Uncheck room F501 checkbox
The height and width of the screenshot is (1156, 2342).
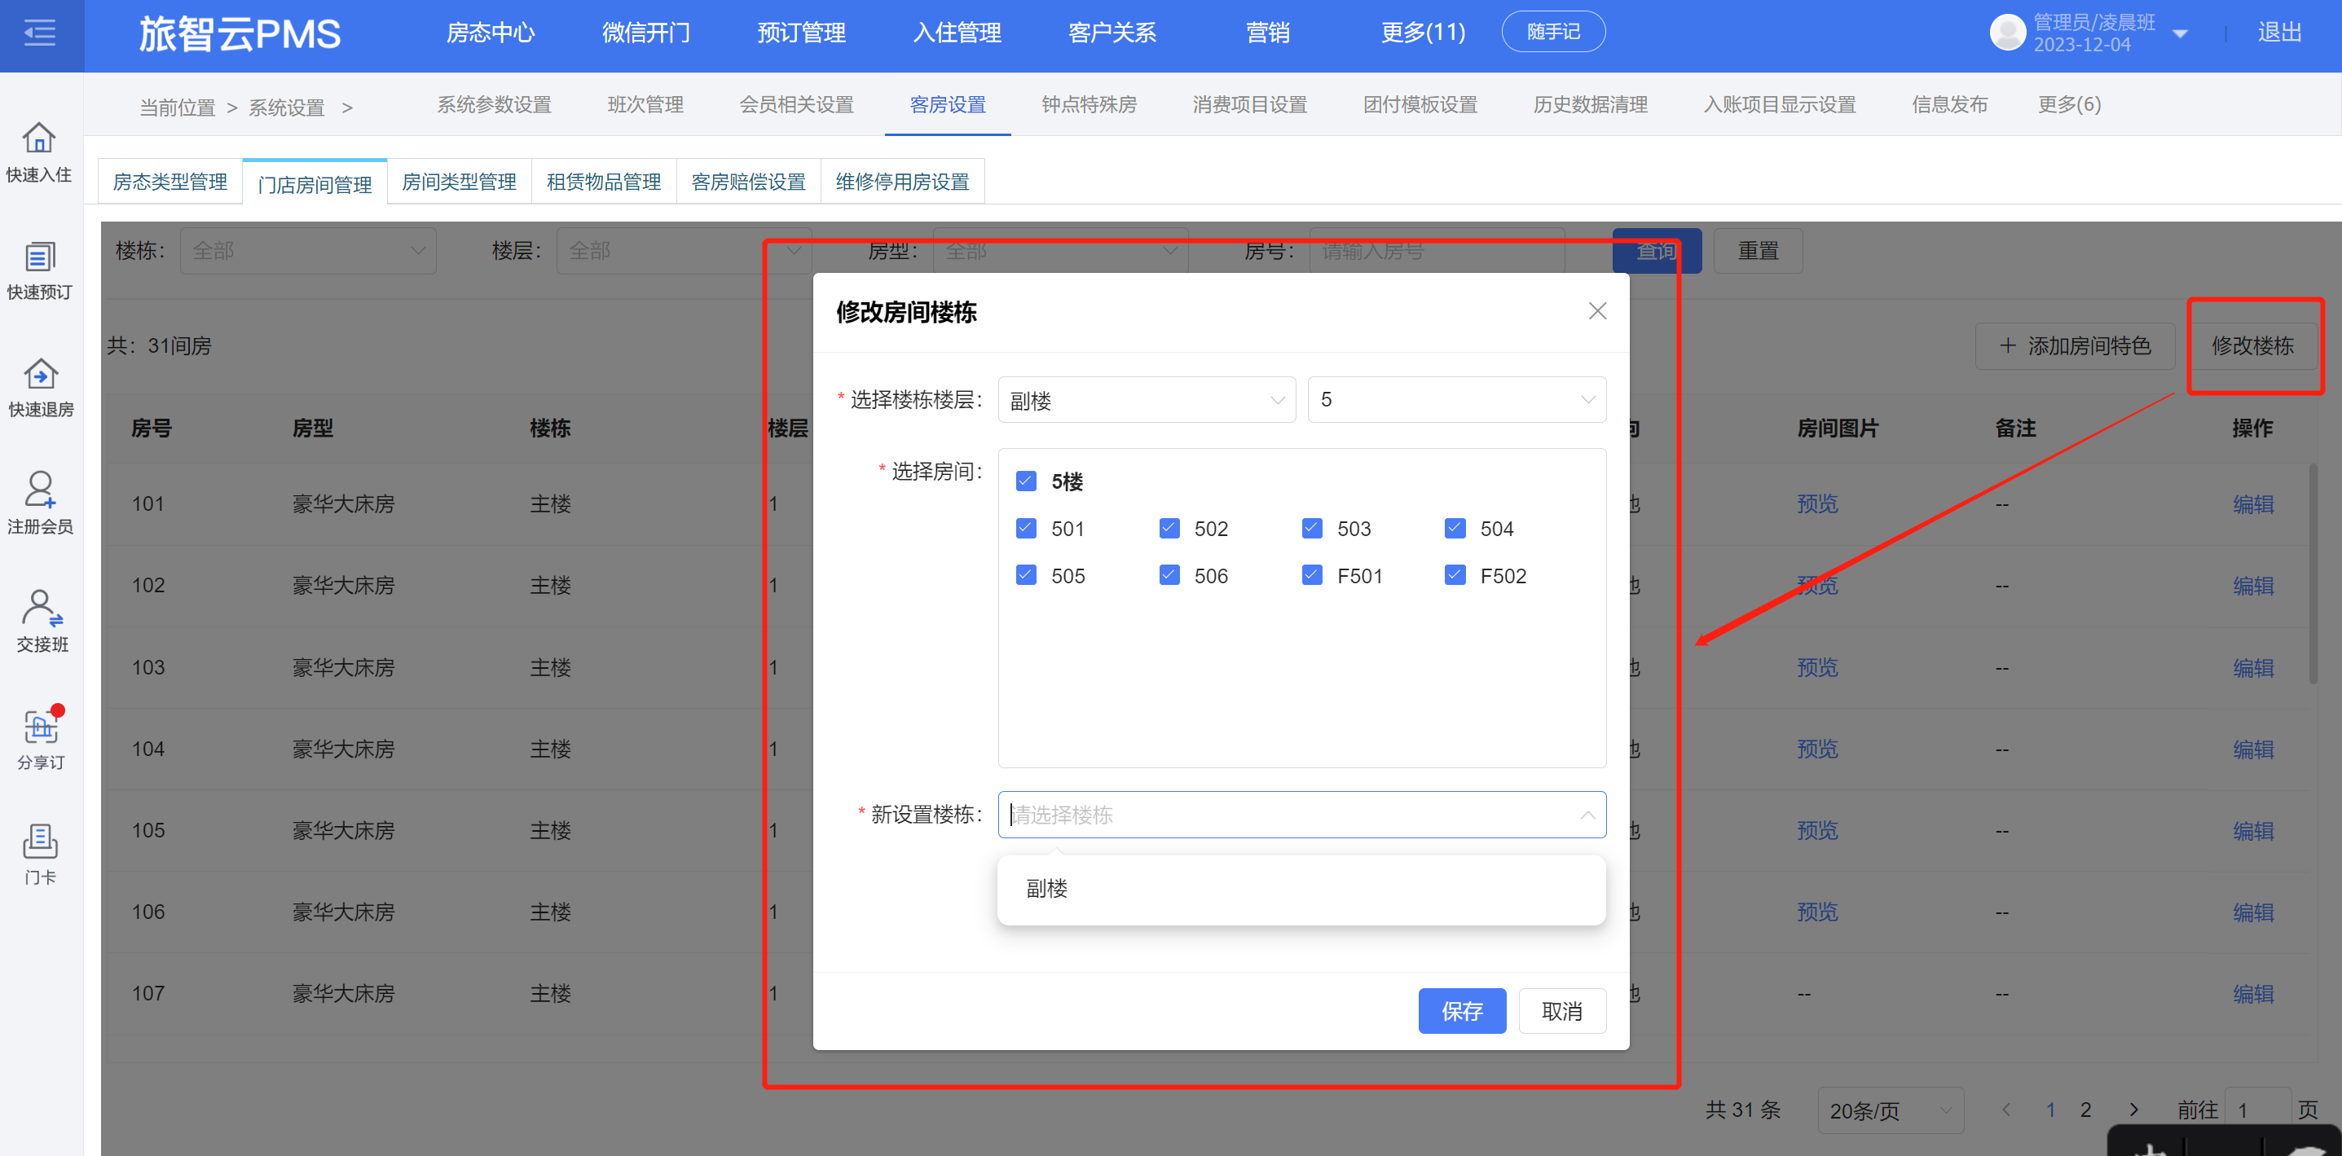click(1312, 575)
